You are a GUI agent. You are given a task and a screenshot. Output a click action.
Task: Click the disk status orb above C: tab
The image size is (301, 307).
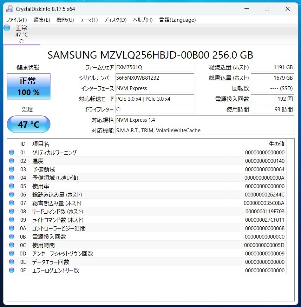pos(7,28)
